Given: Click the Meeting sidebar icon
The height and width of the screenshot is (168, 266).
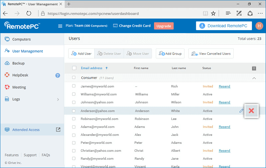Looking at the screenshot, I should [x=7, y=87].
